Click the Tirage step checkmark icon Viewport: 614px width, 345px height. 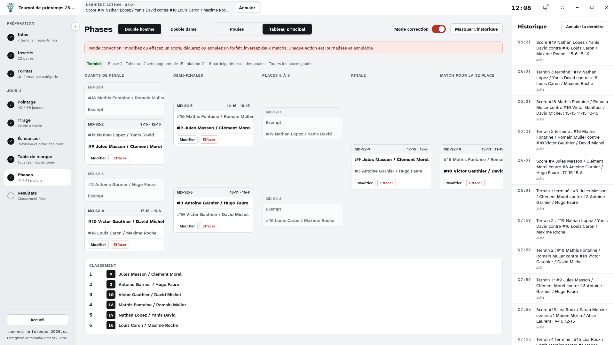(11, 123)
